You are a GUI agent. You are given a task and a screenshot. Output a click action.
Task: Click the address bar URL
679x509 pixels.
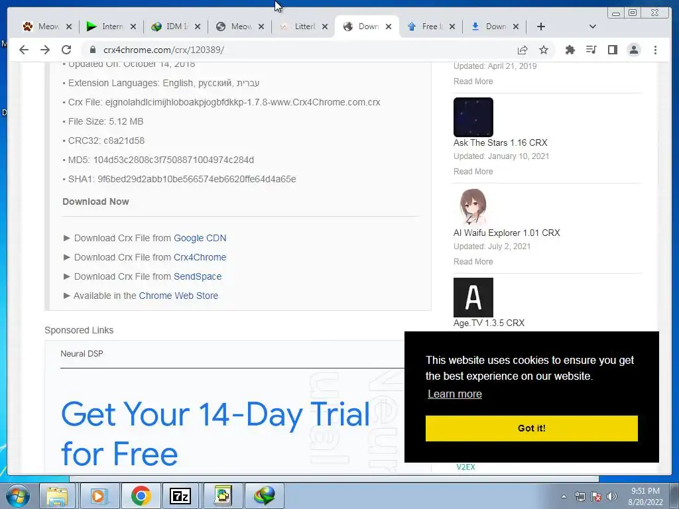pos(164,50)
